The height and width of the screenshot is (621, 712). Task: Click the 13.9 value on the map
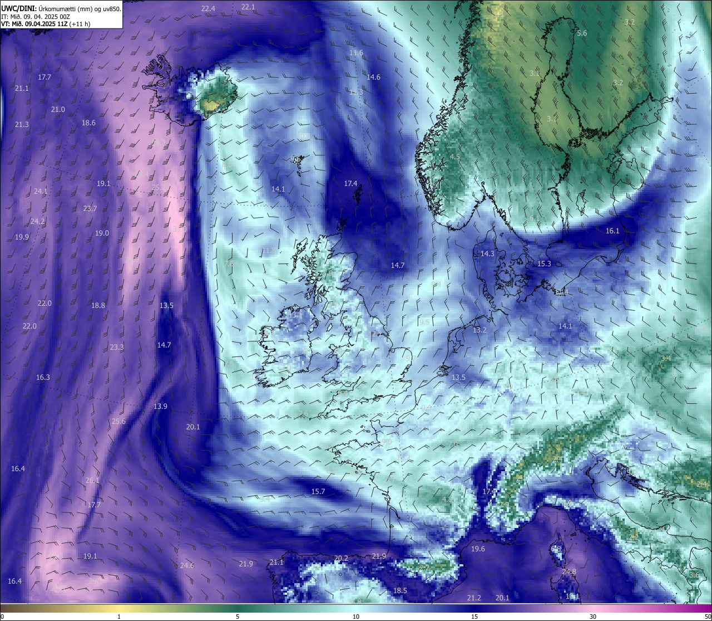tap(160, 407)
